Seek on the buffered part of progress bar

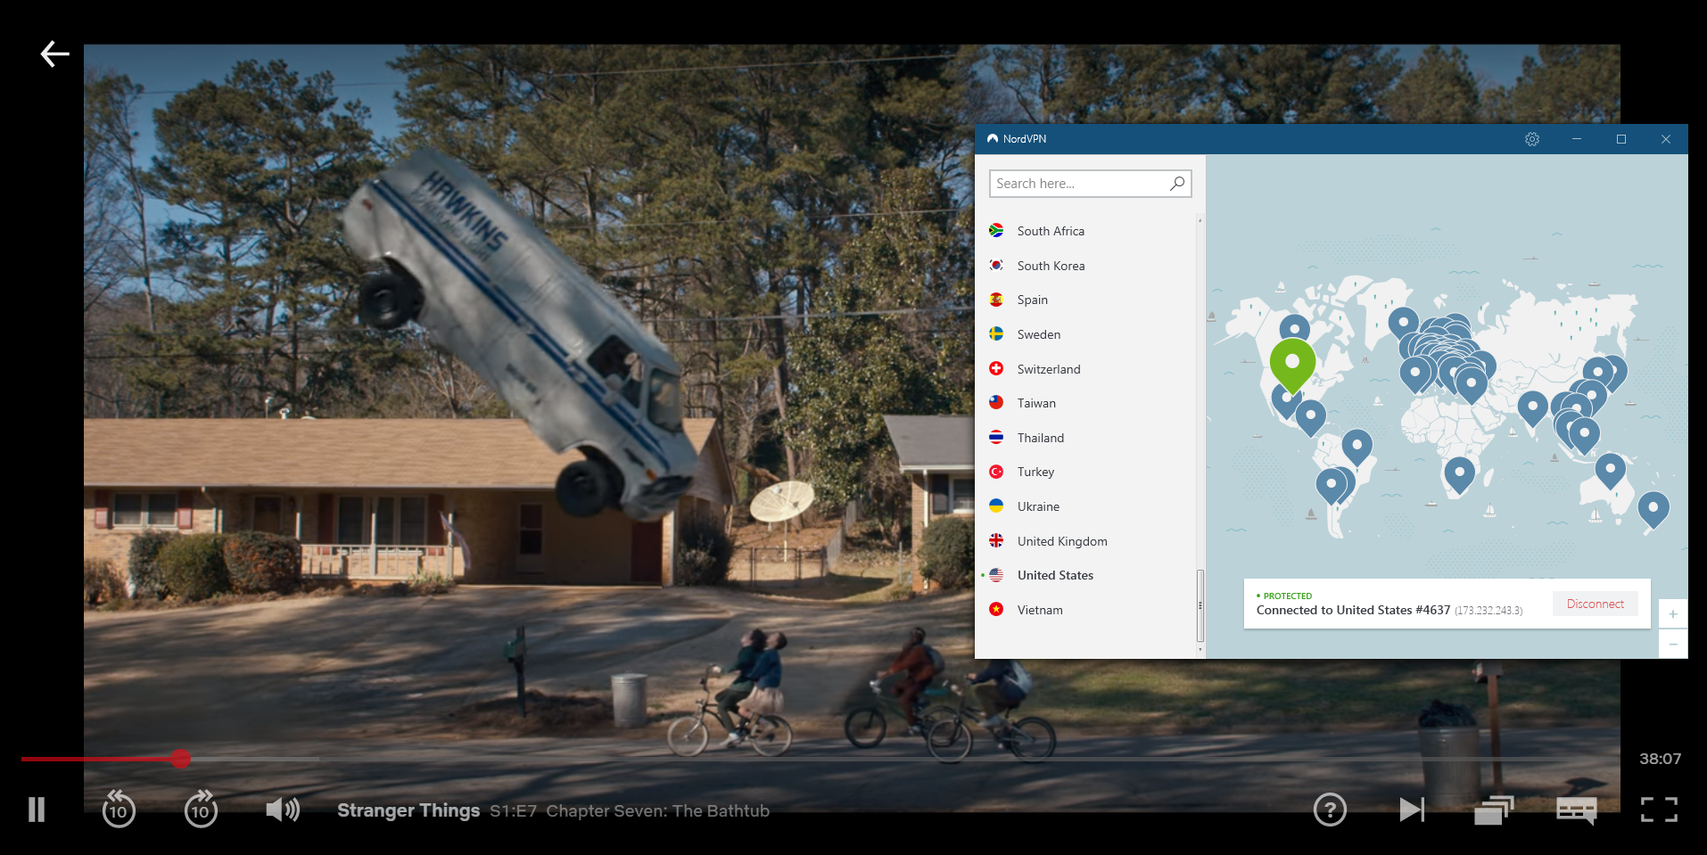pyautogui.click(x=255, y=759)
